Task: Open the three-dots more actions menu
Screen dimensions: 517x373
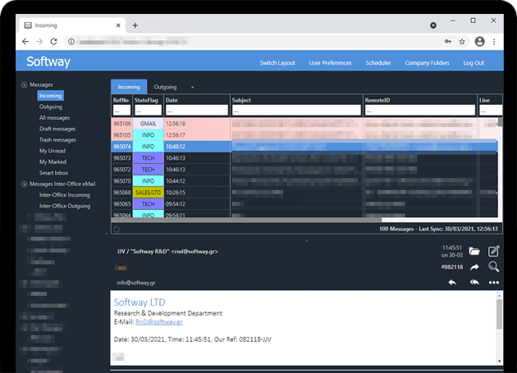Action: [493, 282]
